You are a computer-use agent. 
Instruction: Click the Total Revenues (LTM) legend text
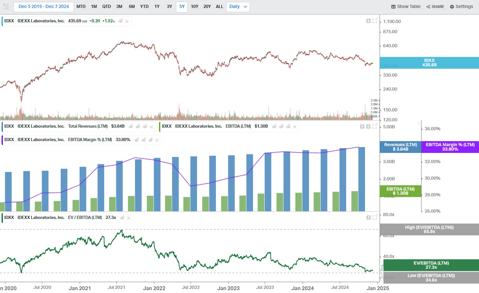pyautogui.click(x=88, y=126)
